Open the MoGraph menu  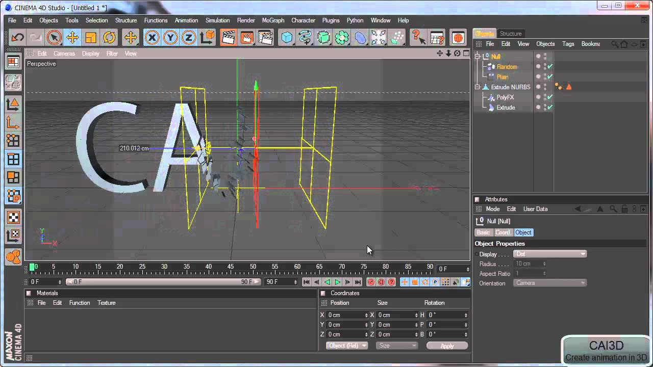pos(273,20)
